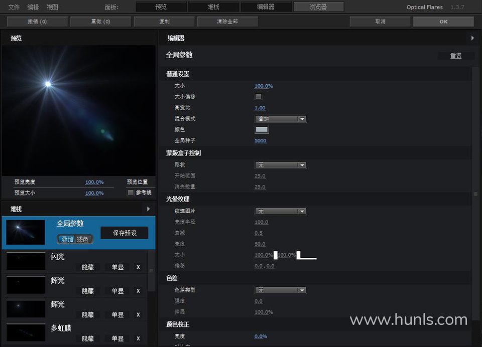Toggle the 大小偏移 checkbox
This screenshot has width=482, height=347.
point(258,97)
